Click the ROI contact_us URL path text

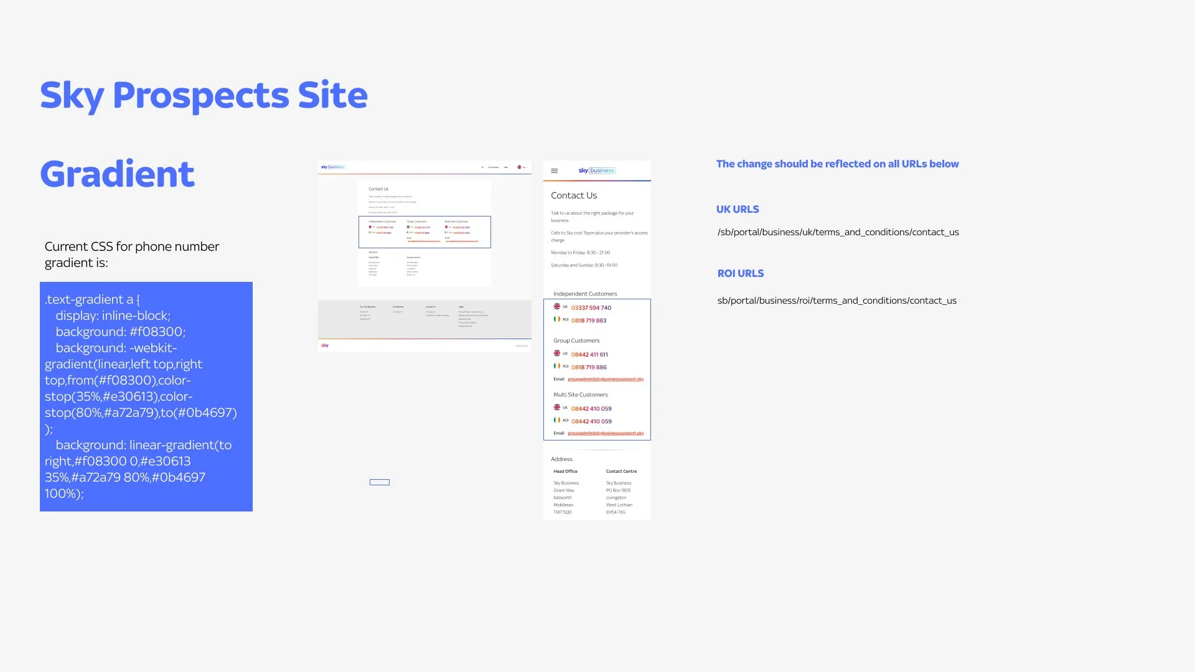click(836, 301)
